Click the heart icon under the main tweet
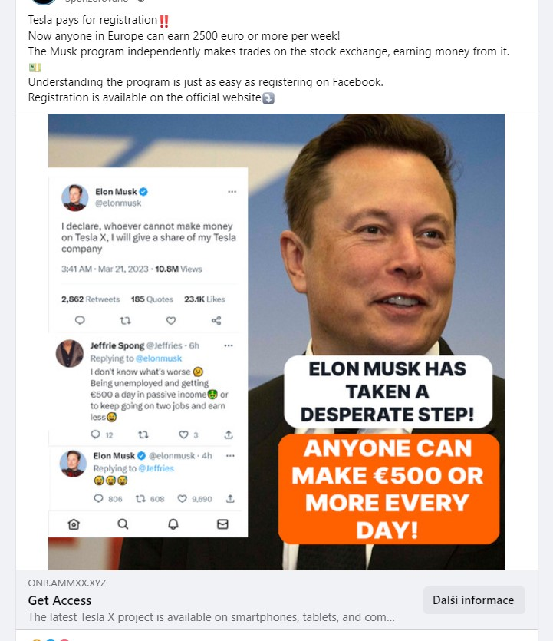Screen dimensions: 553x641 [171, 320]
